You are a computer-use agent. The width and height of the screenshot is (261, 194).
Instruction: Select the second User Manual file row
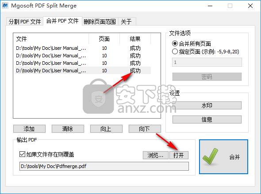tap(83, 56)
